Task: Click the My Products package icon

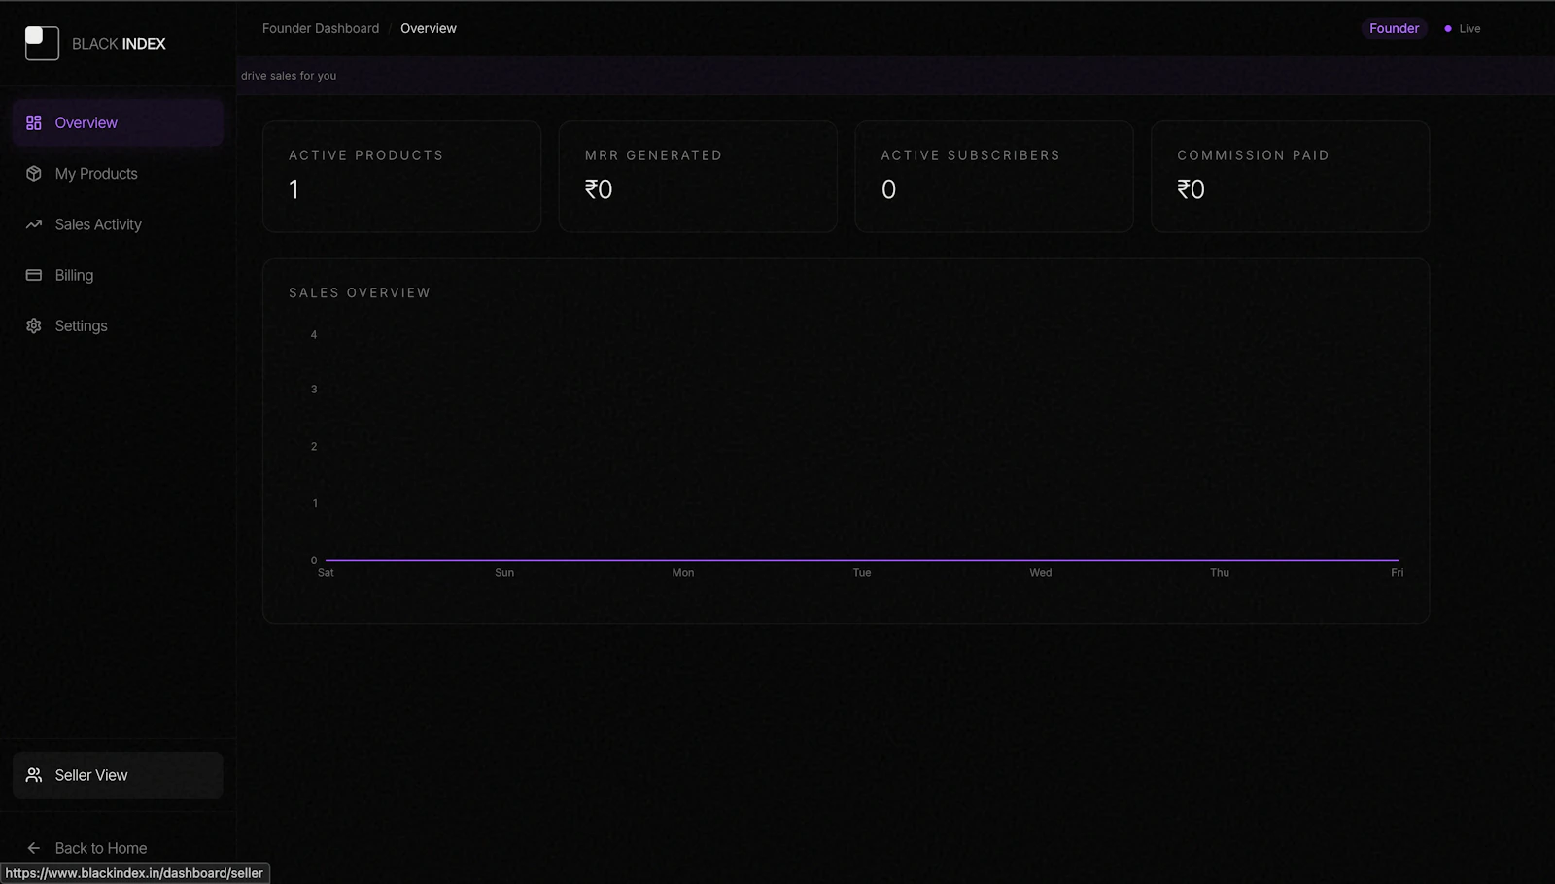Action: click(x=34, y=173)
